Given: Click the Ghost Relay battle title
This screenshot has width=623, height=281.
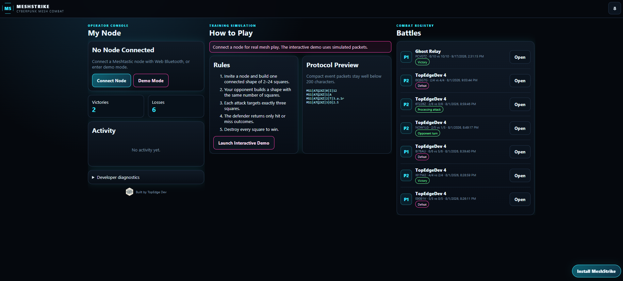Looking at the screenshot, I should click(428, 51).
